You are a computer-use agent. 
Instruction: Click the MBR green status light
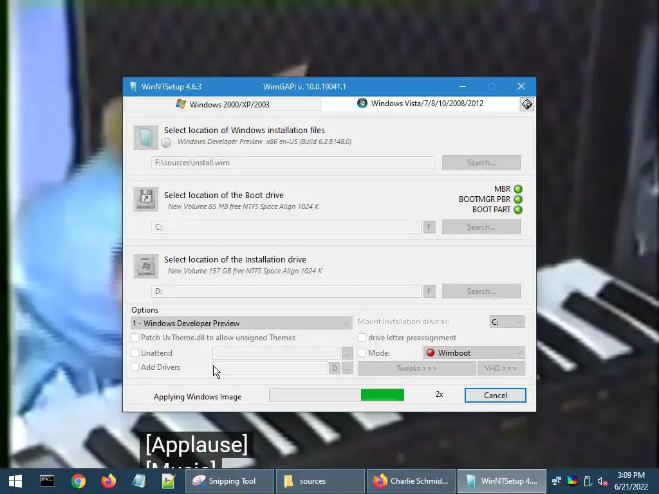518,189
